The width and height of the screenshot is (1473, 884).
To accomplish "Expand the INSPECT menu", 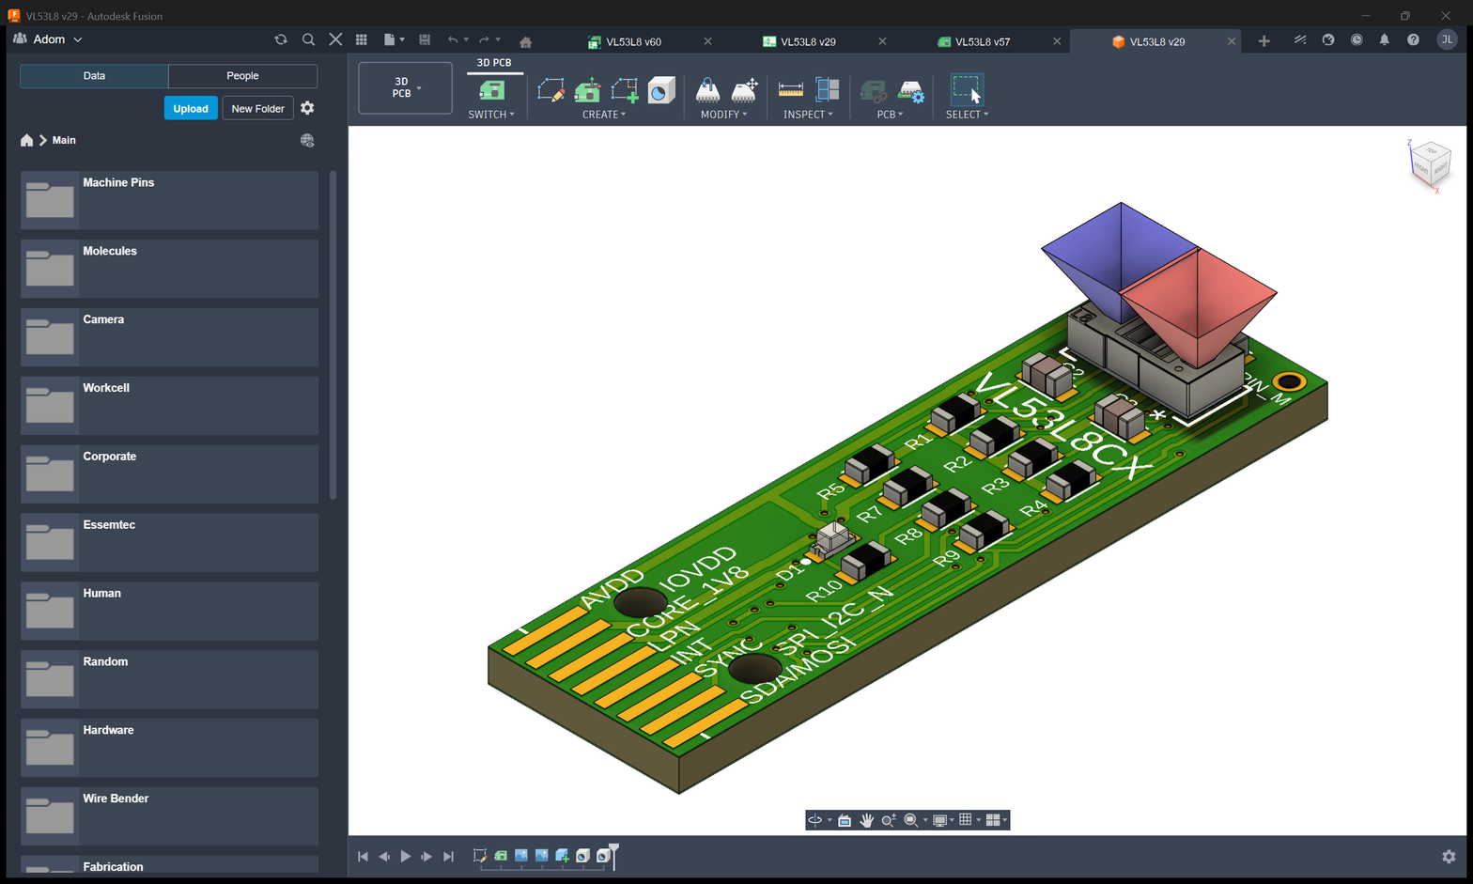I will [x=808, y=115].
